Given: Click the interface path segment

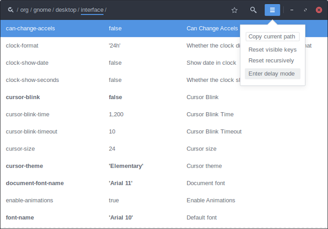Looking at the screenshot, I should click(92, 10).
